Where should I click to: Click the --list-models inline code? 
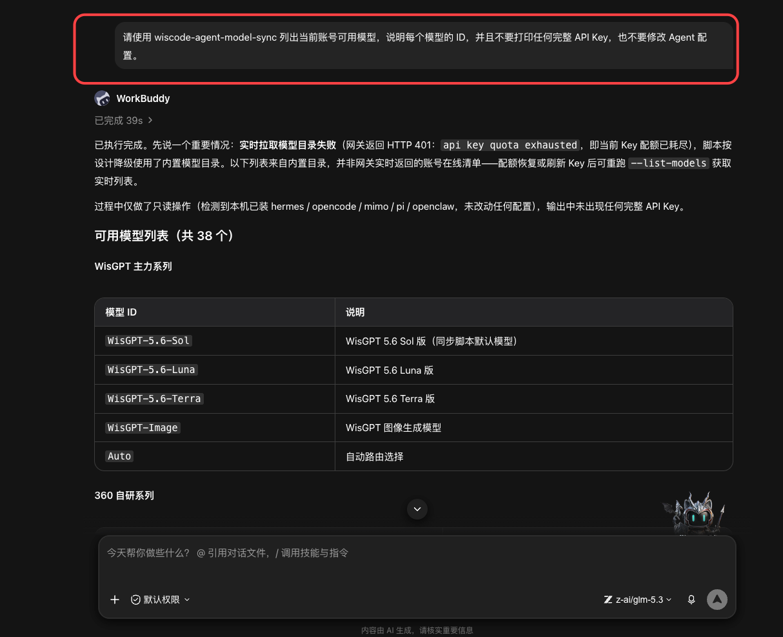(669, 163)
